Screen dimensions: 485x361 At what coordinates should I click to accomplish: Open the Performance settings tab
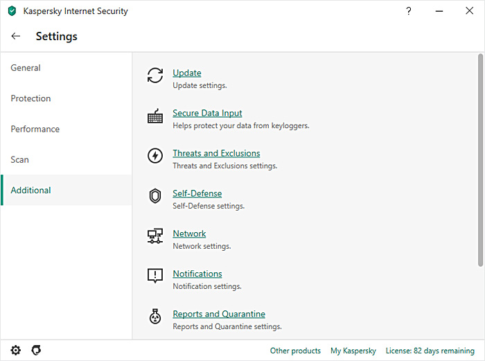pos(35,129)
